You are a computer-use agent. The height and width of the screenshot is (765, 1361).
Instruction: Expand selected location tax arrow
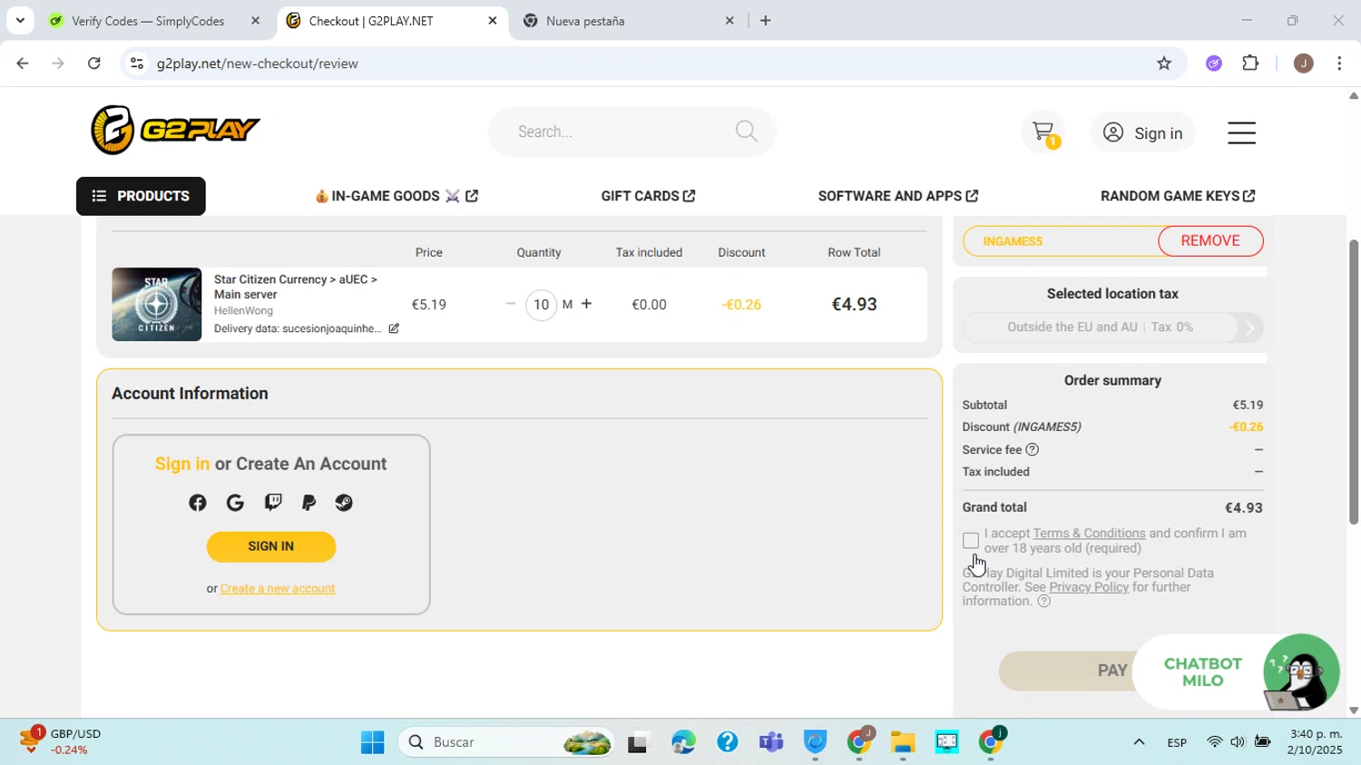pyautogui.click(x=1250, y=328)
